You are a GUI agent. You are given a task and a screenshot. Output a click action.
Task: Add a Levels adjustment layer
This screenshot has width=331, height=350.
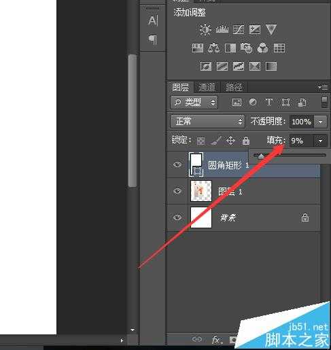tap(222, 29)
